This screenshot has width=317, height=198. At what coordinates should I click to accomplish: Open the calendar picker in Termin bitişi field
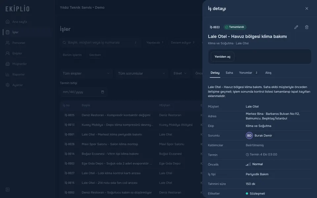102,92
